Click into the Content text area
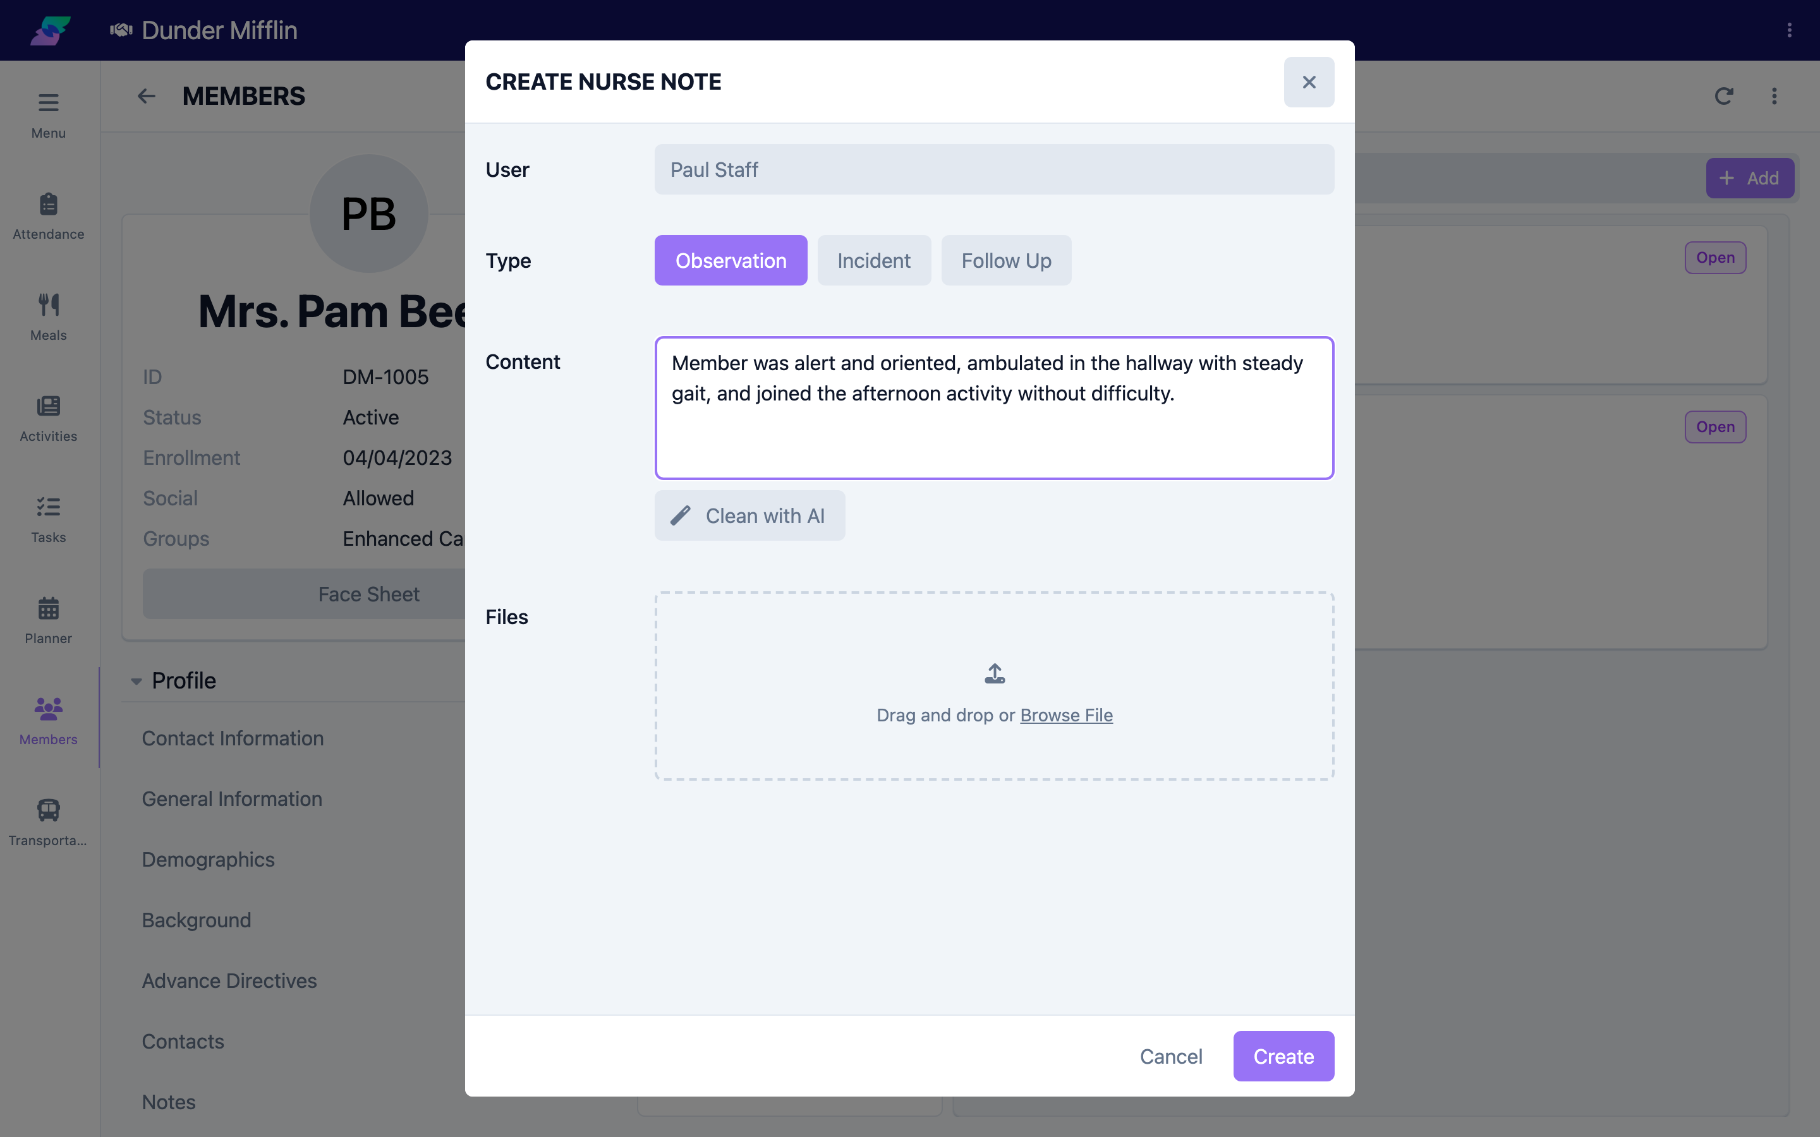The width and height of the screenshot is (1820, 1137). [994, 407]
